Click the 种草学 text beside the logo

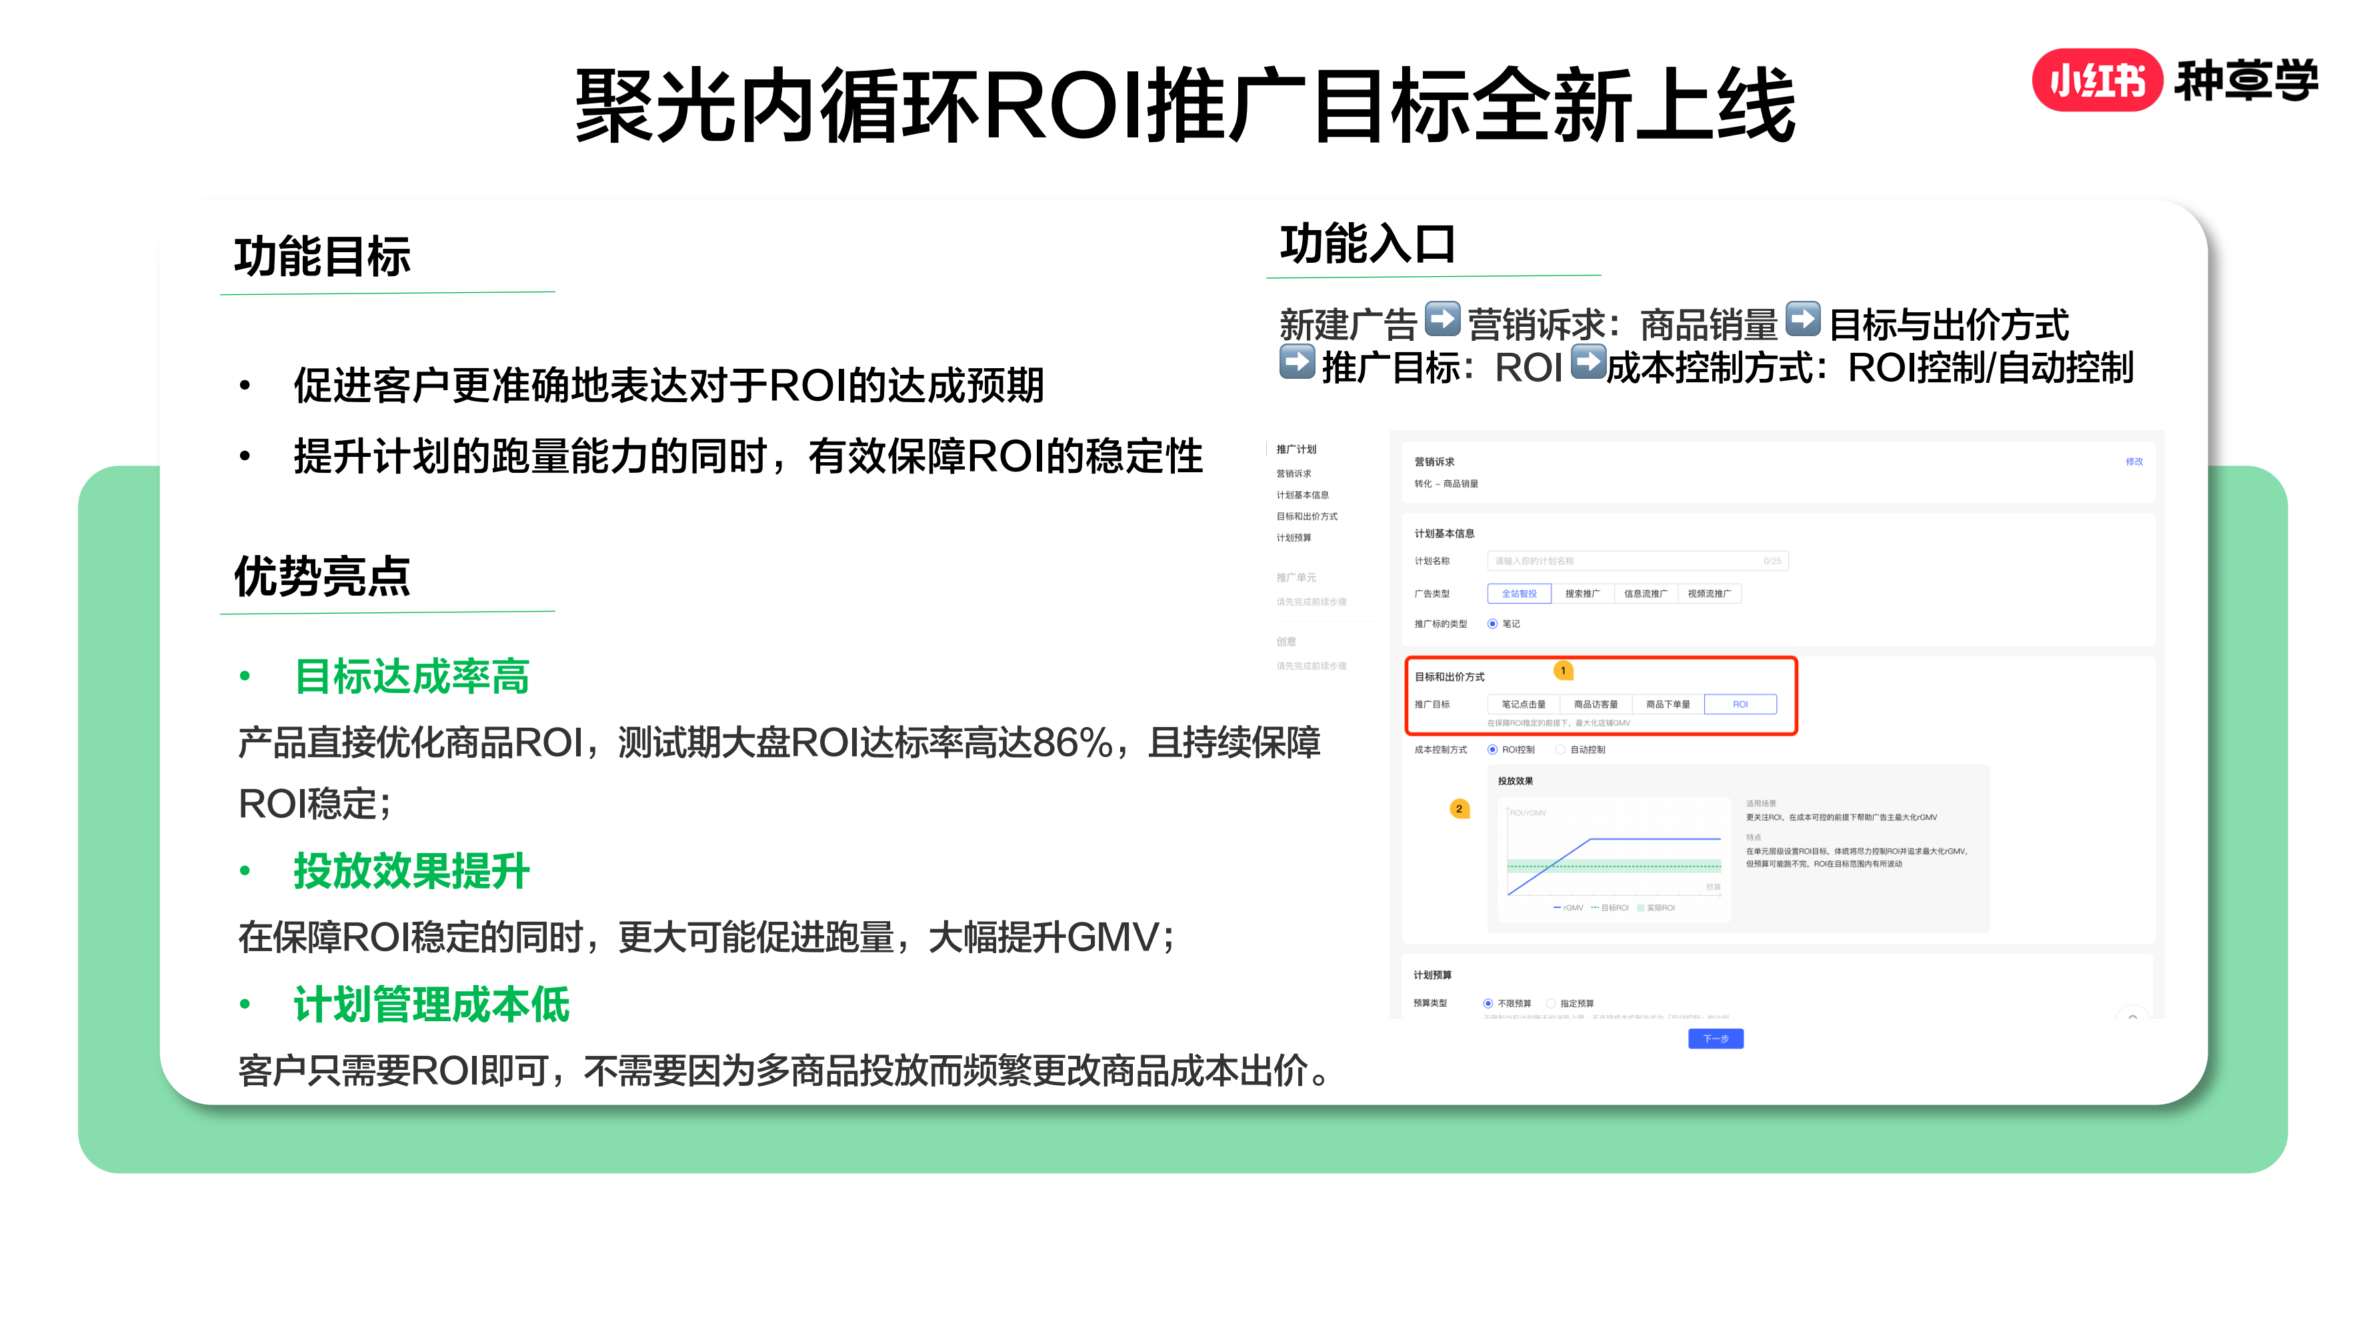click(2246, 81)
